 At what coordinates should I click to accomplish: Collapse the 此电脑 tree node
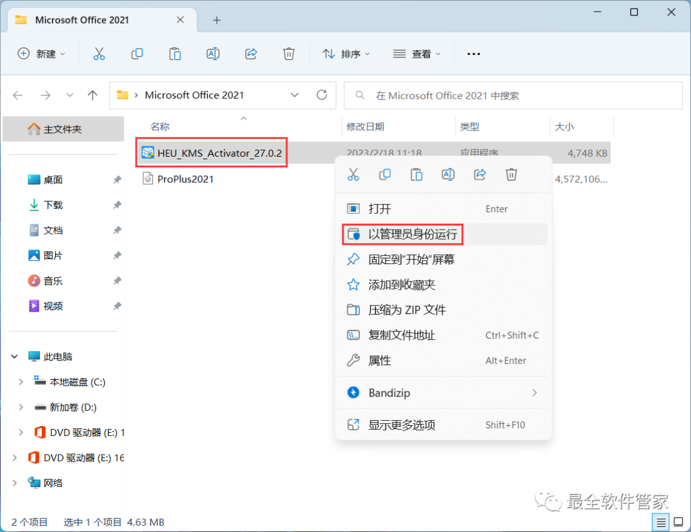coord(15,357)
